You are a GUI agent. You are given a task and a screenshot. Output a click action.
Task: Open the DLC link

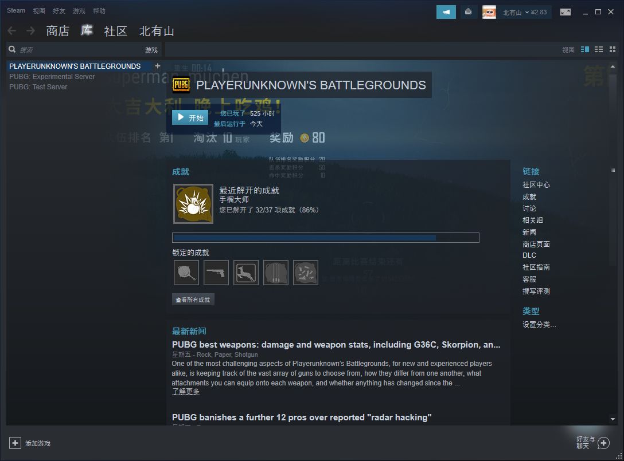pyautogui.click(x=529, y=255)
